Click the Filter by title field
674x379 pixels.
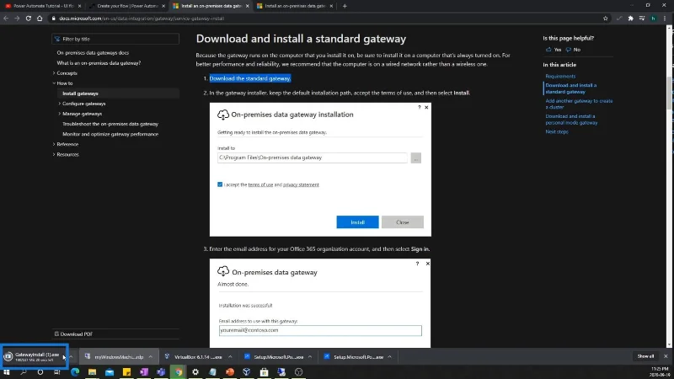(x=115, y=39)
